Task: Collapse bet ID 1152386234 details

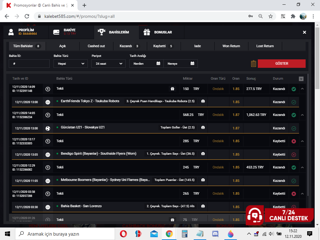Action: [302, 115]
